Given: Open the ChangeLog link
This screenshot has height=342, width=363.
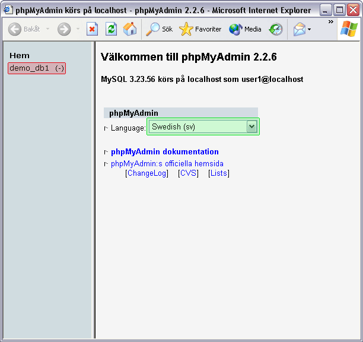Looking at the screenshot, I should 147,173.
